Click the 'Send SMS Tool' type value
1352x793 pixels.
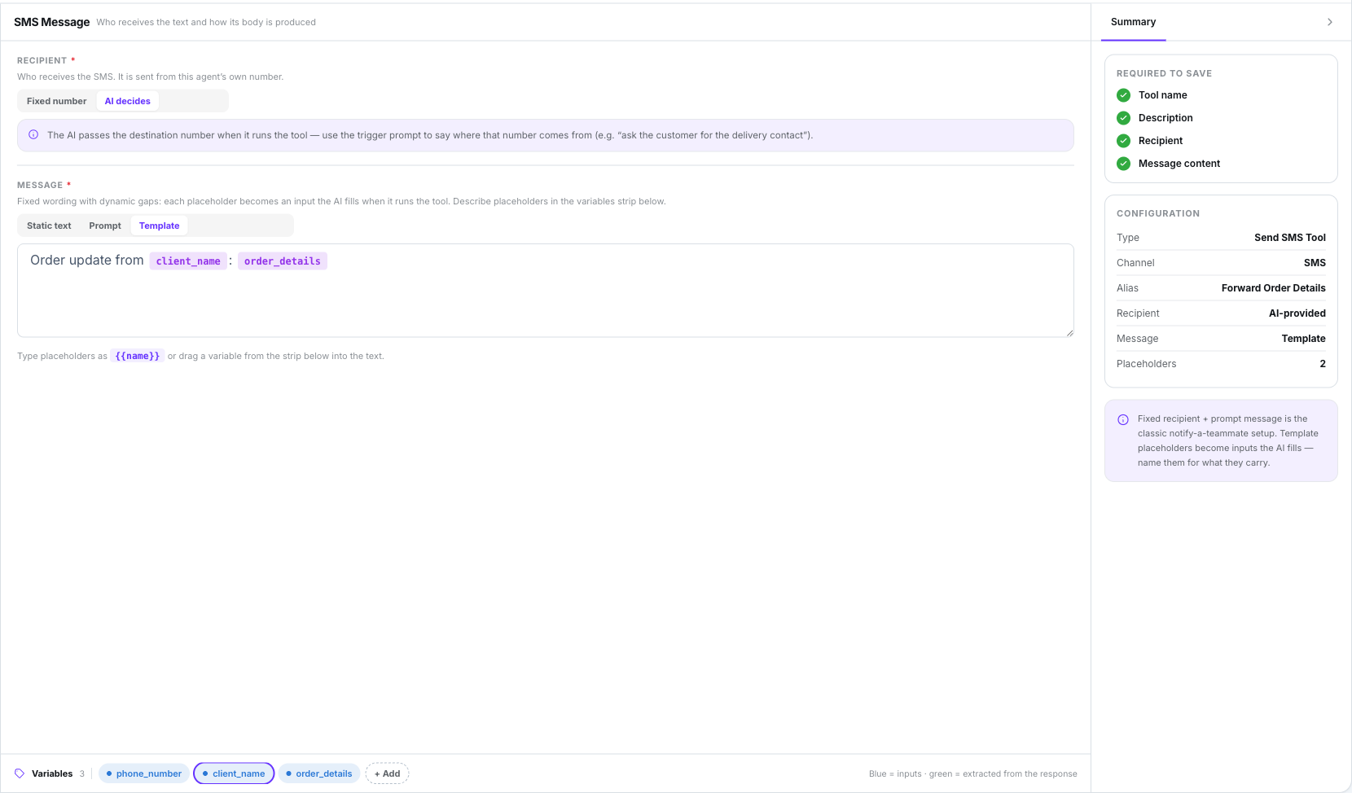point(1290,238)
